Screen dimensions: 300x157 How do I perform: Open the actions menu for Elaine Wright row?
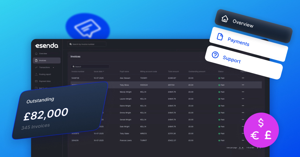[x=243, y=106]
